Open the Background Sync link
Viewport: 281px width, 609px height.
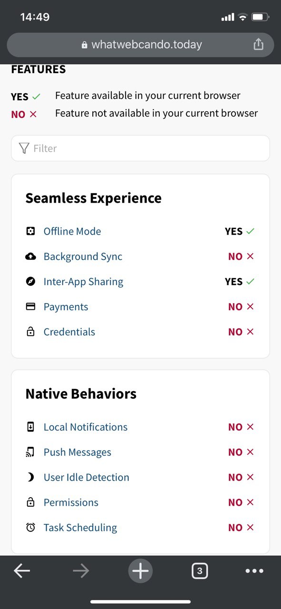[x=83, y=256]
